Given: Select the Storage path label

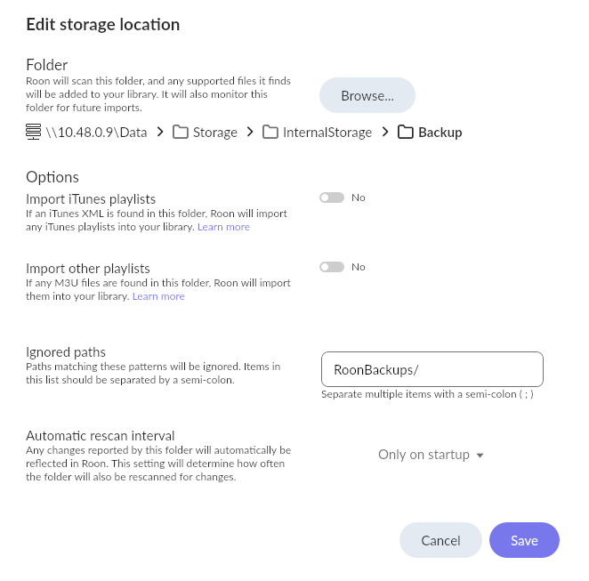Looking at the screenshot, I should pos(215,133).
